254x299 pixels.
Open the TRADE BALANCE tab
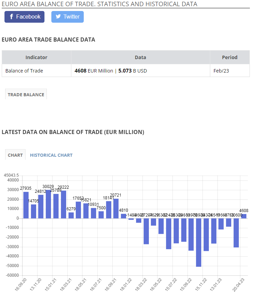26,95
